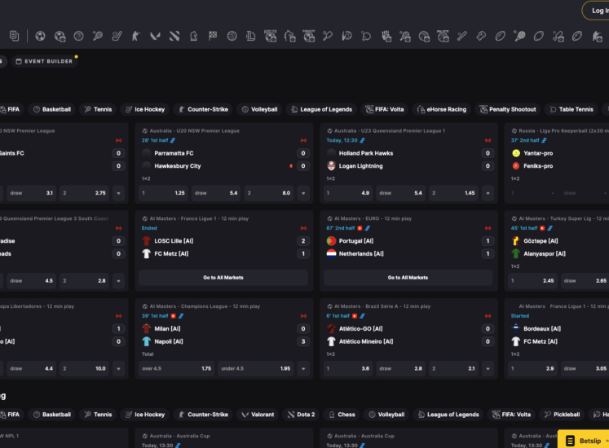The image size is (609, 448).
Task: Go to All Markets for LOSC Lille match
Action: pos(223,278)
